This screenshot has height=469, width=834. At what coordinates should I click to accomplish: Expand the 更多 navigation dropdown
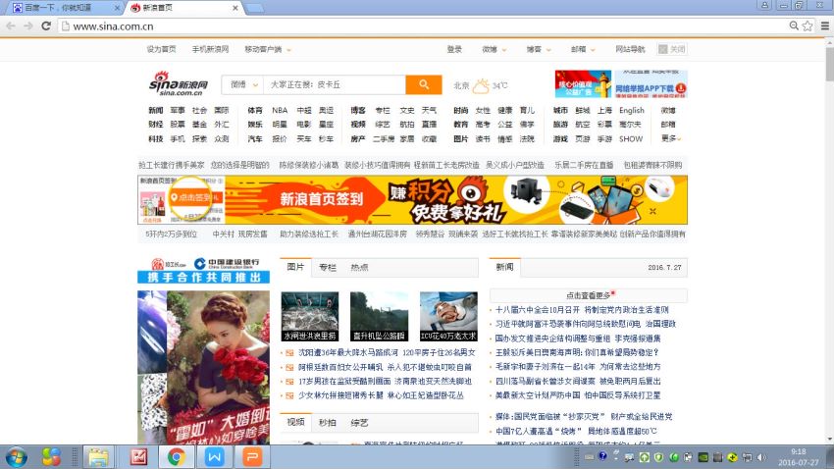671,138
